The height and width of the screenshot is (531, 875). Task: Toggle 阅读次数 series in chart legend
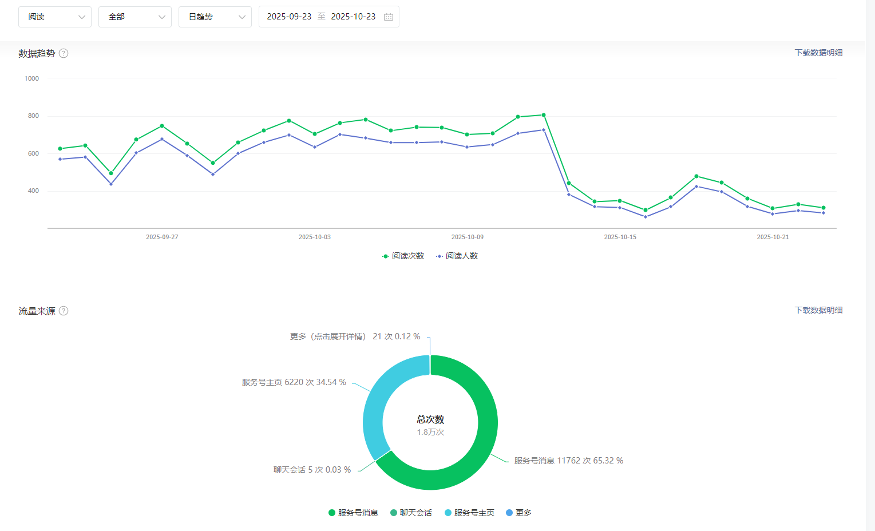(403, 256)
